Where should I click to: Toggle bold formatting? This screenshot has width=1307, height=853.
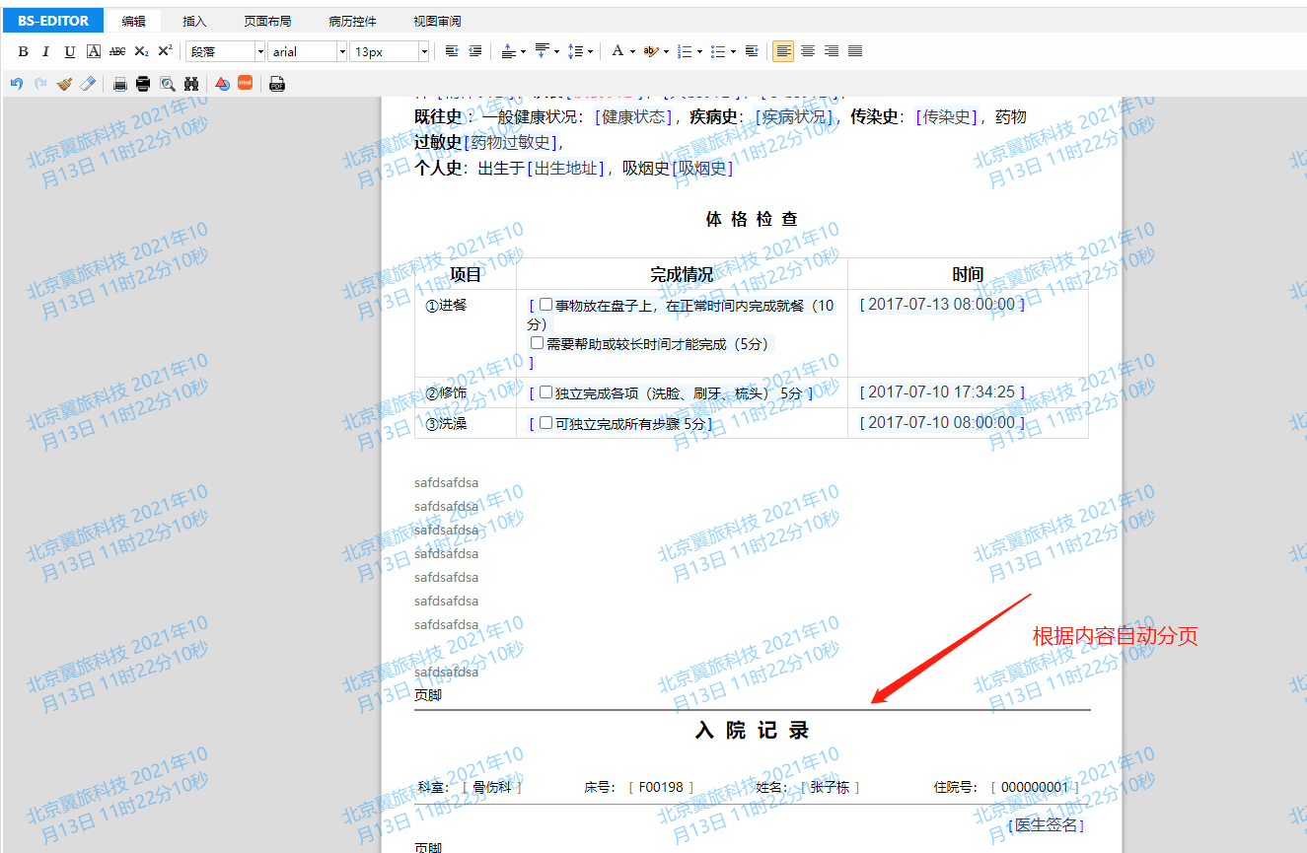[x=23, y=50]
